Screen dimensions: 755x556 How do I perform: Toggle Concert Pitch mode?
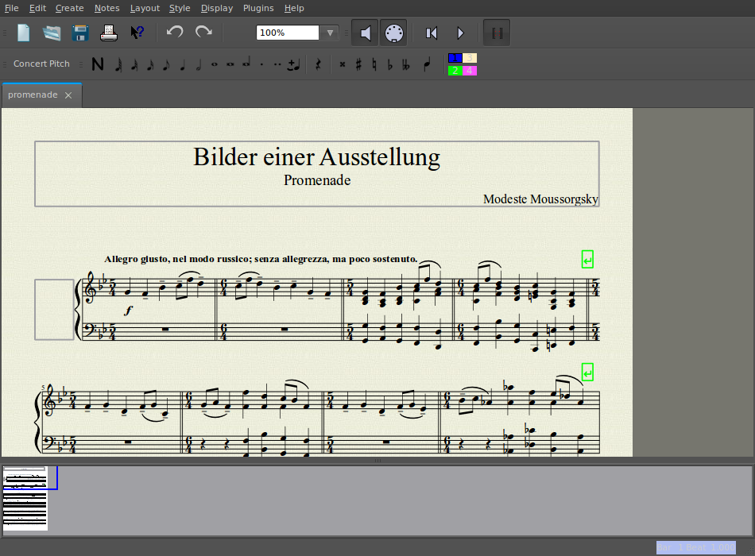point(41,64)
